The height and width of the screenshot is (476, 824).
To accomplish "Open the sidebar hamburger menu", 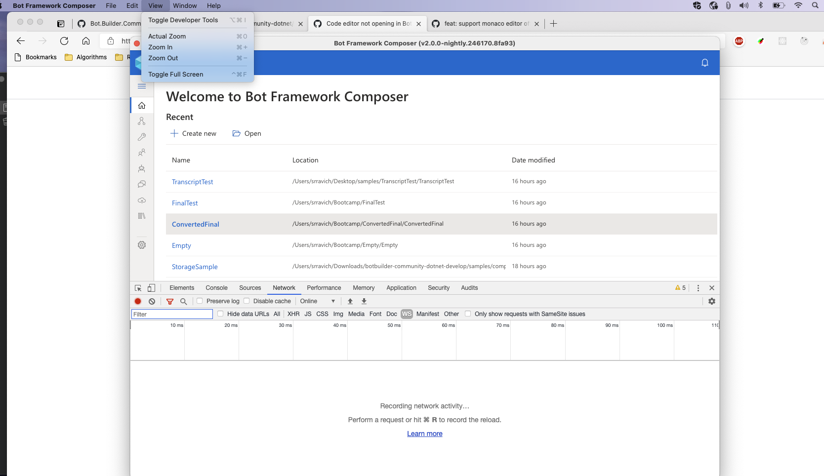I will click(142, 86).
